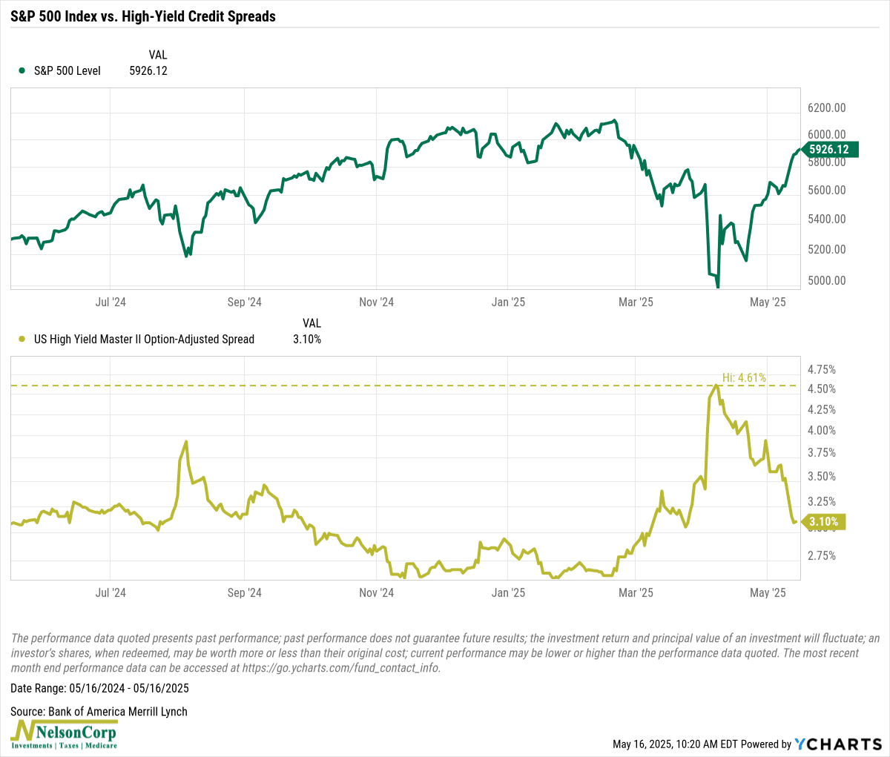This screenshot has width=890, height=757.
Task: Click the yellow High Yield Spread legend dot
Action: coord(20,340)
